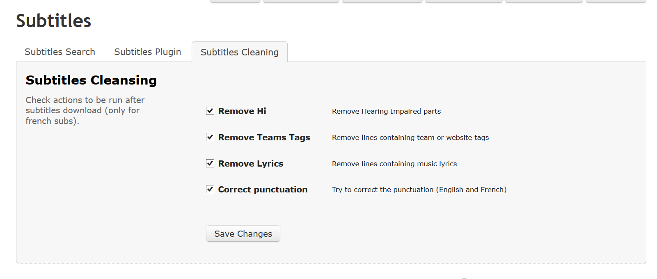Click the Remove Teams Tags label

(264, 137)
